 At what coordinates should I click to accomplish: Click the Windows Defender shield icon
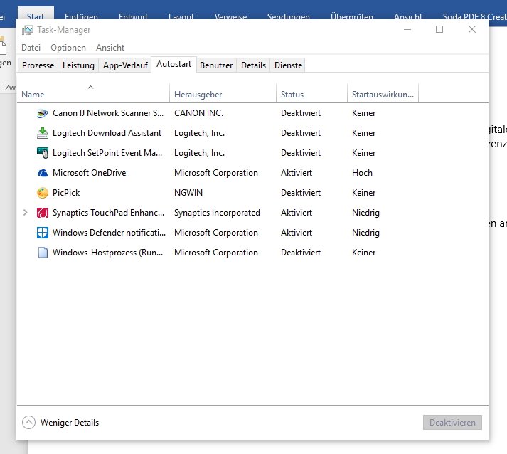(43, 233)
